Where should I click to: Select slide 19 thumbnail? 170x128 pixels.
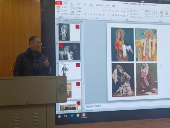tap(69, 51)
